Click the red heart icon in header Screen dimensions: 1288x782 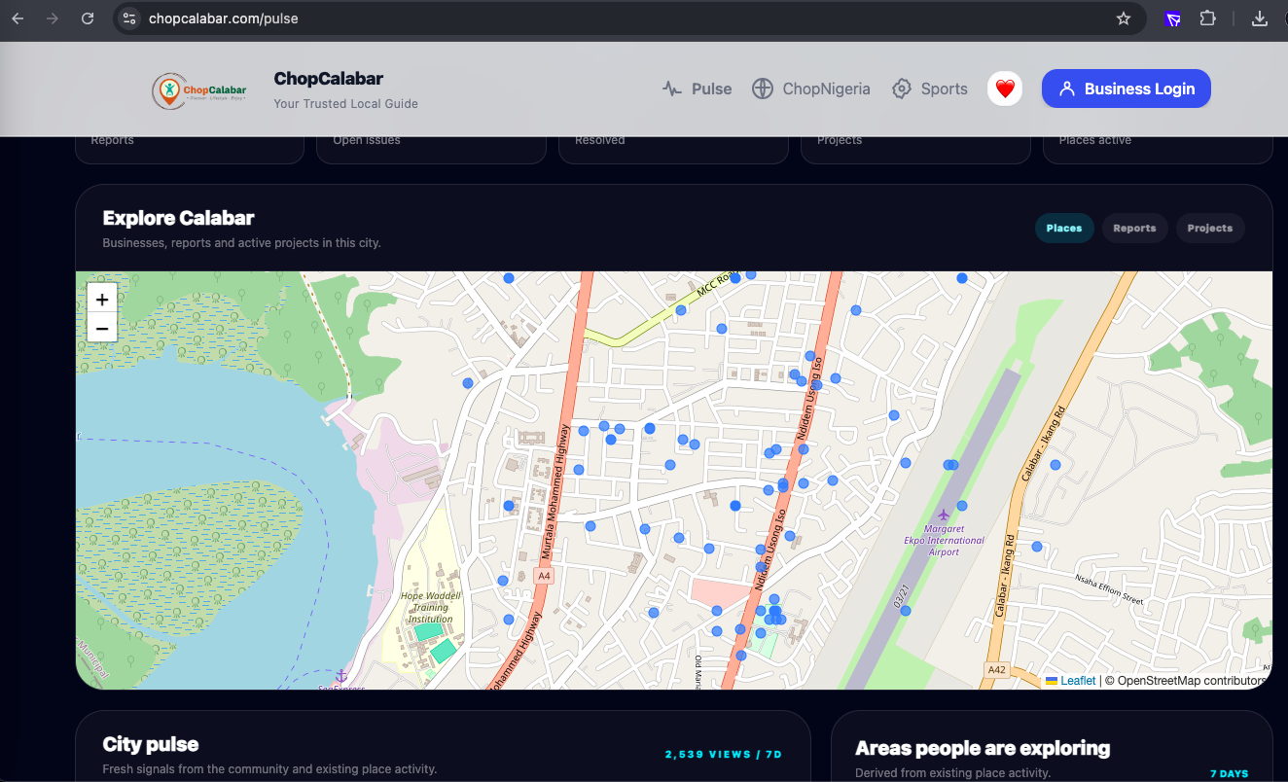pos(1005,89)
